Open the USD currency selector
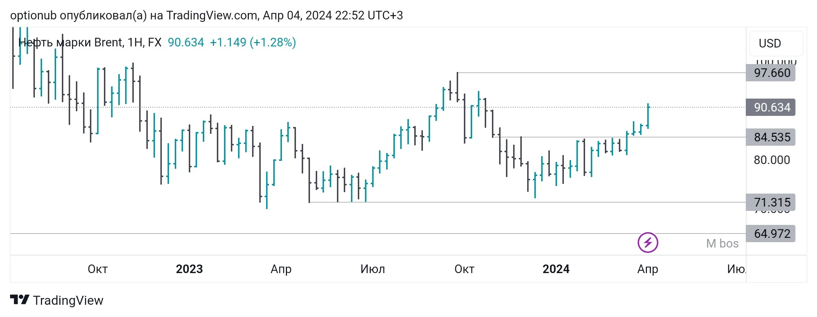The image size is (817, 317). pos(776,43)
